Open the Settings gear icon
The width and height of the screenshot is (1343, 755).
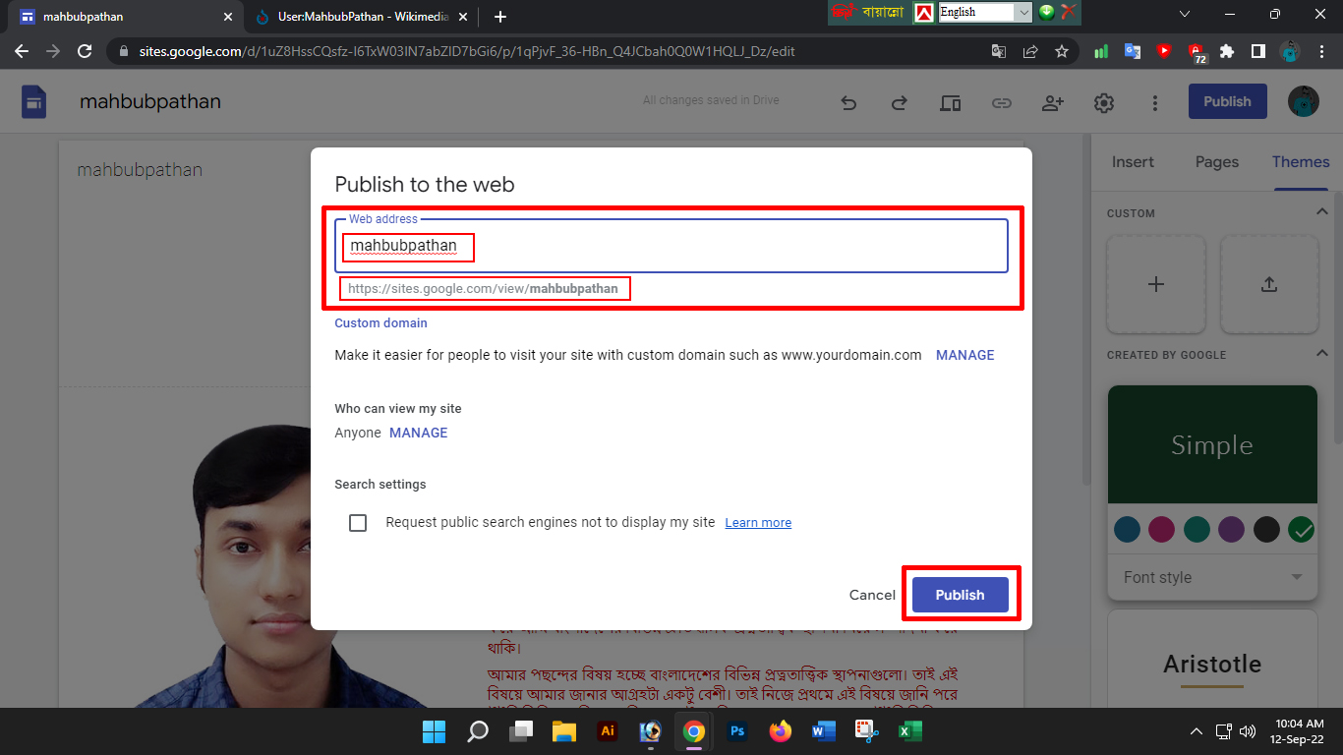coord(1104,102)
